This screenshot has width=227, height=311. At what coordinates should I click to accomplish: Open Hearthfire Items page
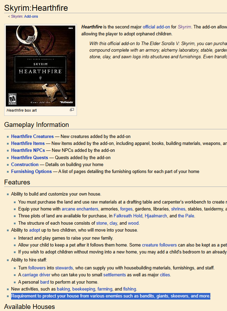tap(28, 144)
